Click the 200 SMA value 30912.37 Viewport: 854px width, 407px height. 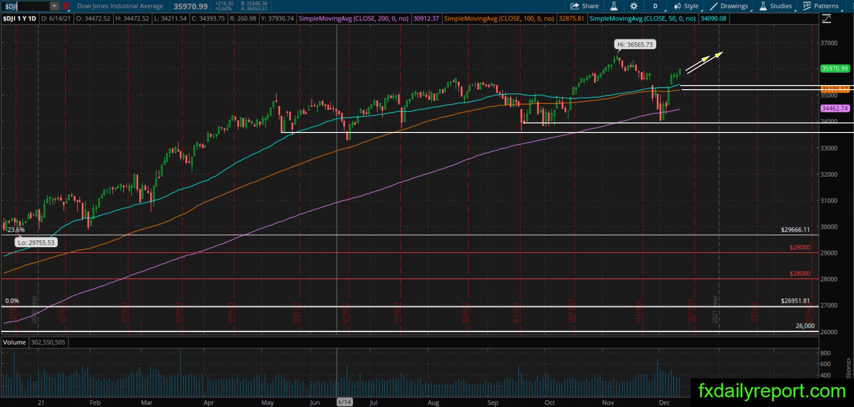click(x=426, y=19)
